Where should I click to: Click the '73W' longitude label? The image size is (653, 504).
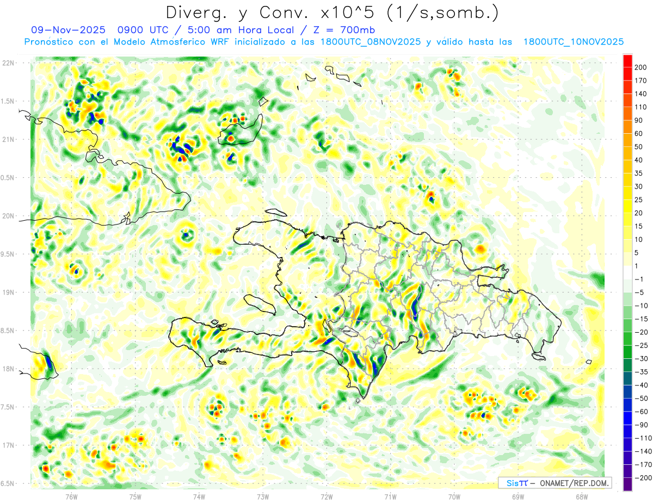pos(263,497)
